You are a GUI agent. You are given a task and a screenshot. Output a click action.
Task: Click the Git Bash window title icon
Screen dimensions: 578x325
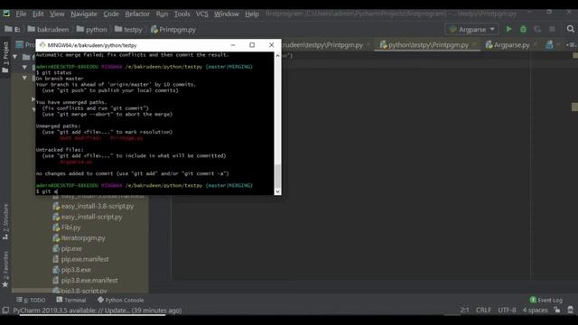[x=42, y=45]
